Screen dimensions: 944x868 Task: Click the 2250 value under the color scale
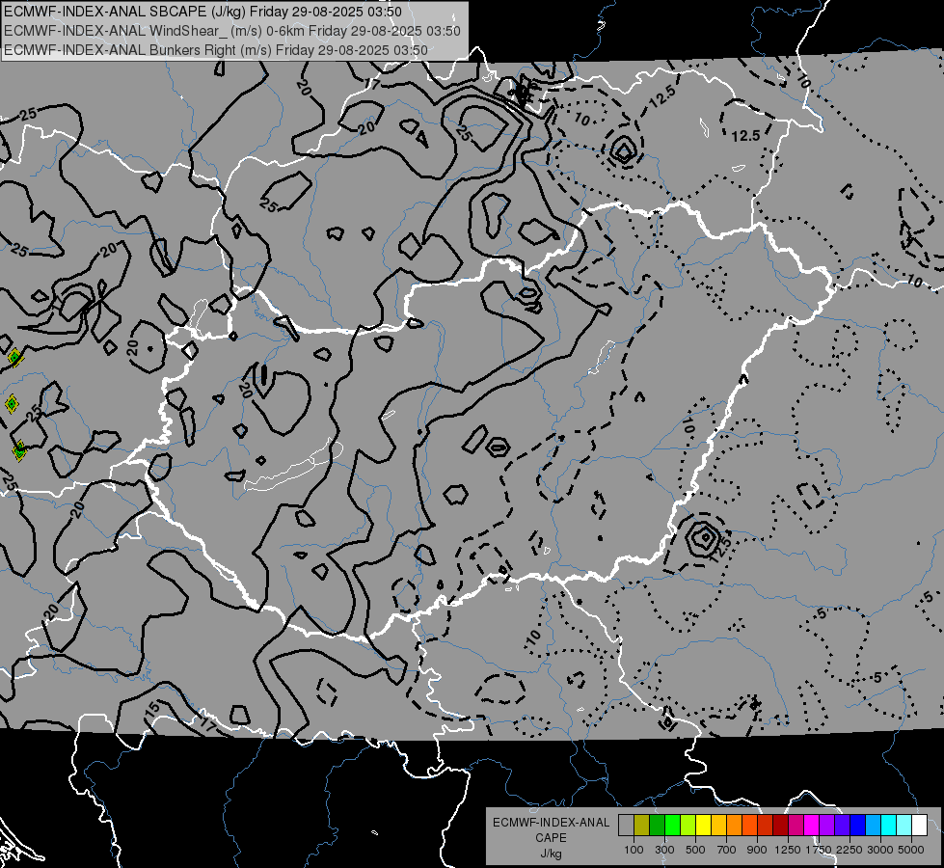tap(850, 850)
